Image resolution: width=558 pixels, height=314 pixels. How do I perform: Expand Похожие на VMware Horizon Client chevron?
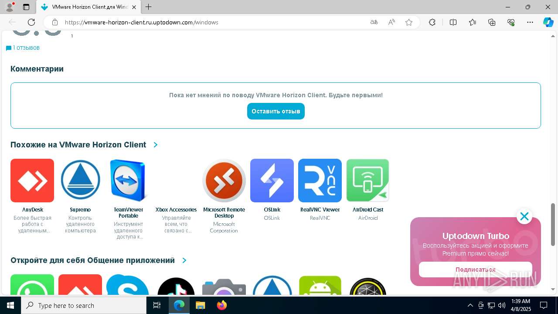click(156, 145)
